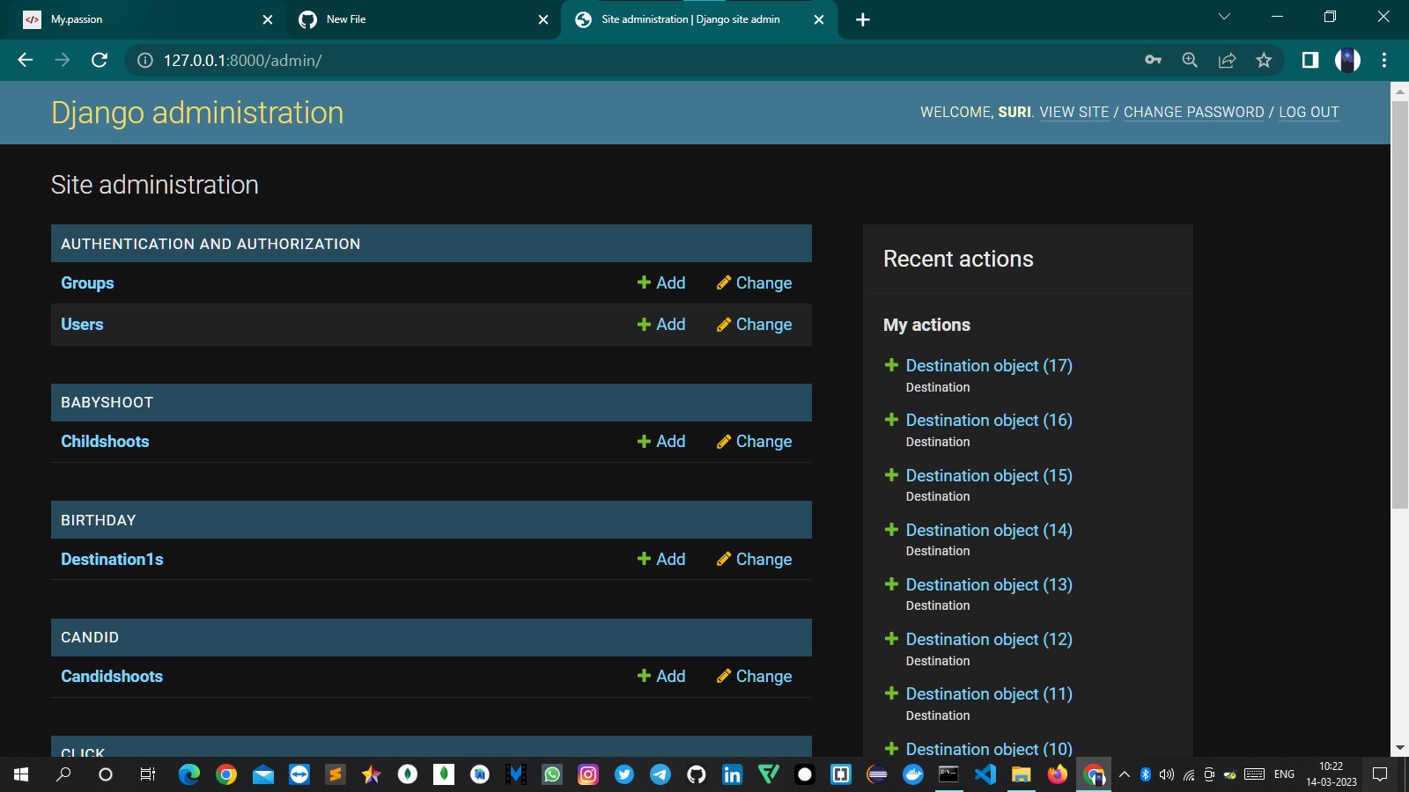The image size is (1409, 792).
Task: Open a new browser tab
Action: 863,19
